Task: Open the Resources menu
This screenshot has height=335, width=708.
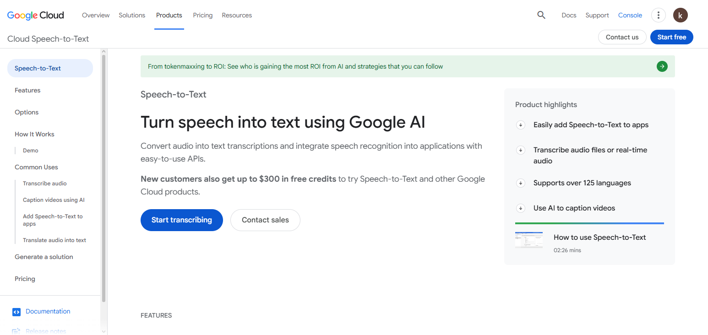Action: pyautogui.click(x=237, y=15)
